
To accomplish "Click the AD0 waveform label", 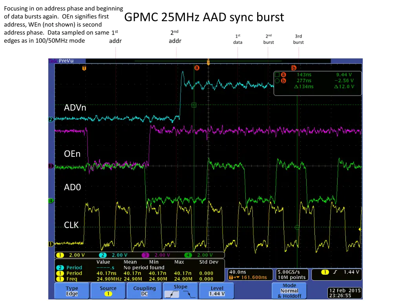I will (72, 187).
